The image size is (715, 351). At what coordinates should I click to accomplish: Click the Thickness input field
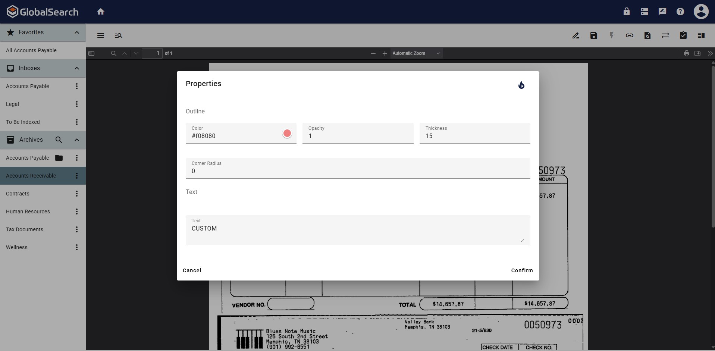474,136
